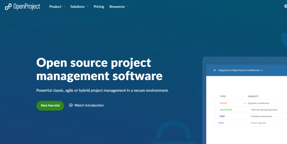Select the Find date and location subject
This screenshot has width=287, height=144.
[261, 116]
